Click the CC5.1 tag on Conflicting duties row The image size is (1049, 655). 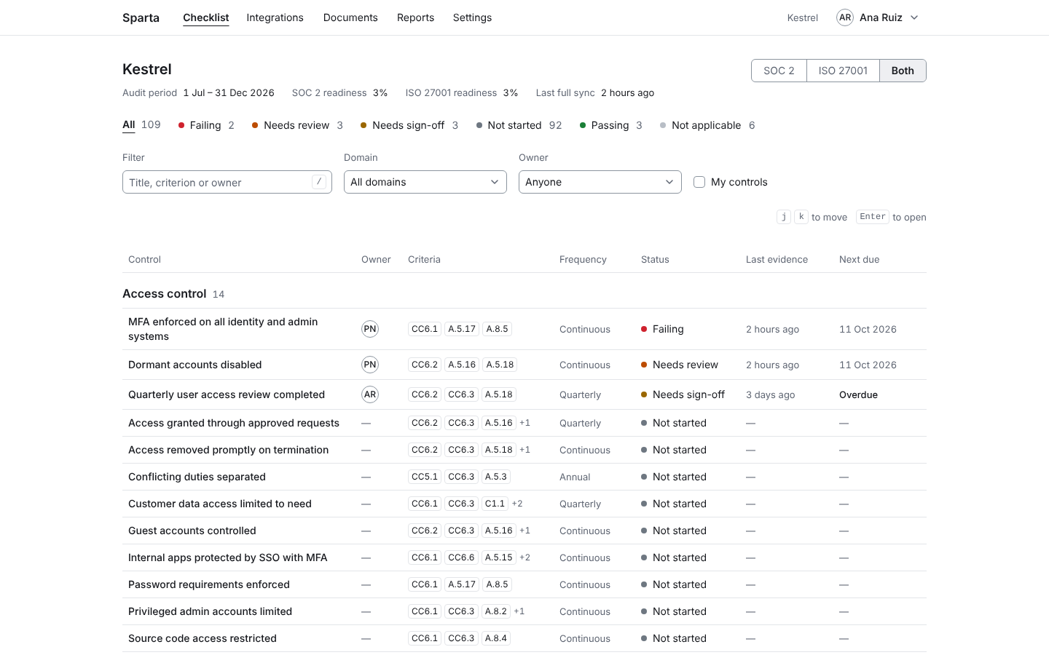425,477
